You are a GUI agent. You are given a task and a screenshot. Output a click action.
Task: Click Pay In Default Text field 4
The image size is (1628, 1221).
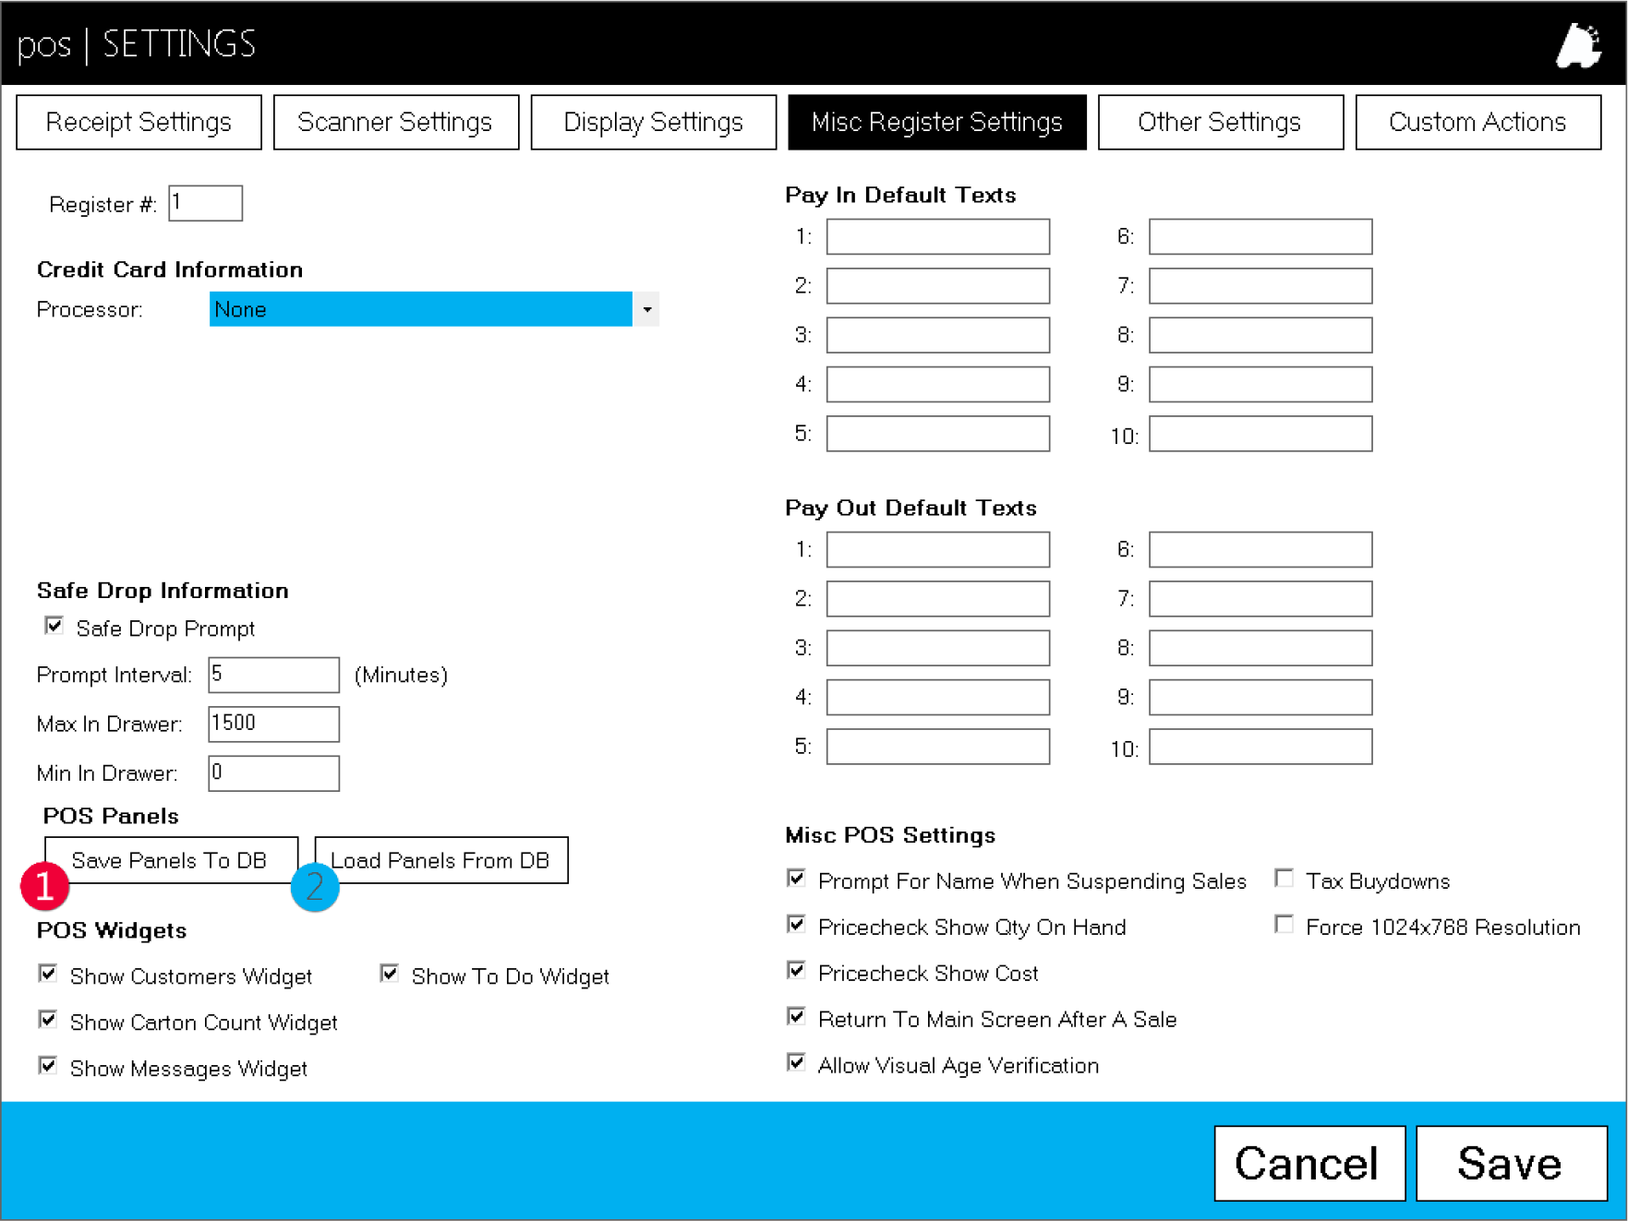(x=937, y=384)
